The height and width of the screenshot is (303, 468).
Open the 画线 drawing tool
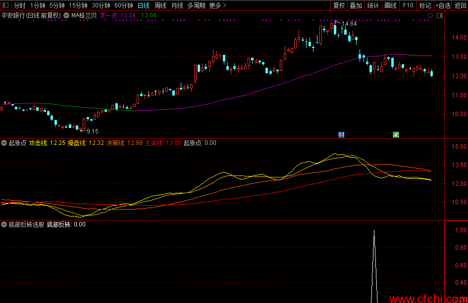coord(390,5)
